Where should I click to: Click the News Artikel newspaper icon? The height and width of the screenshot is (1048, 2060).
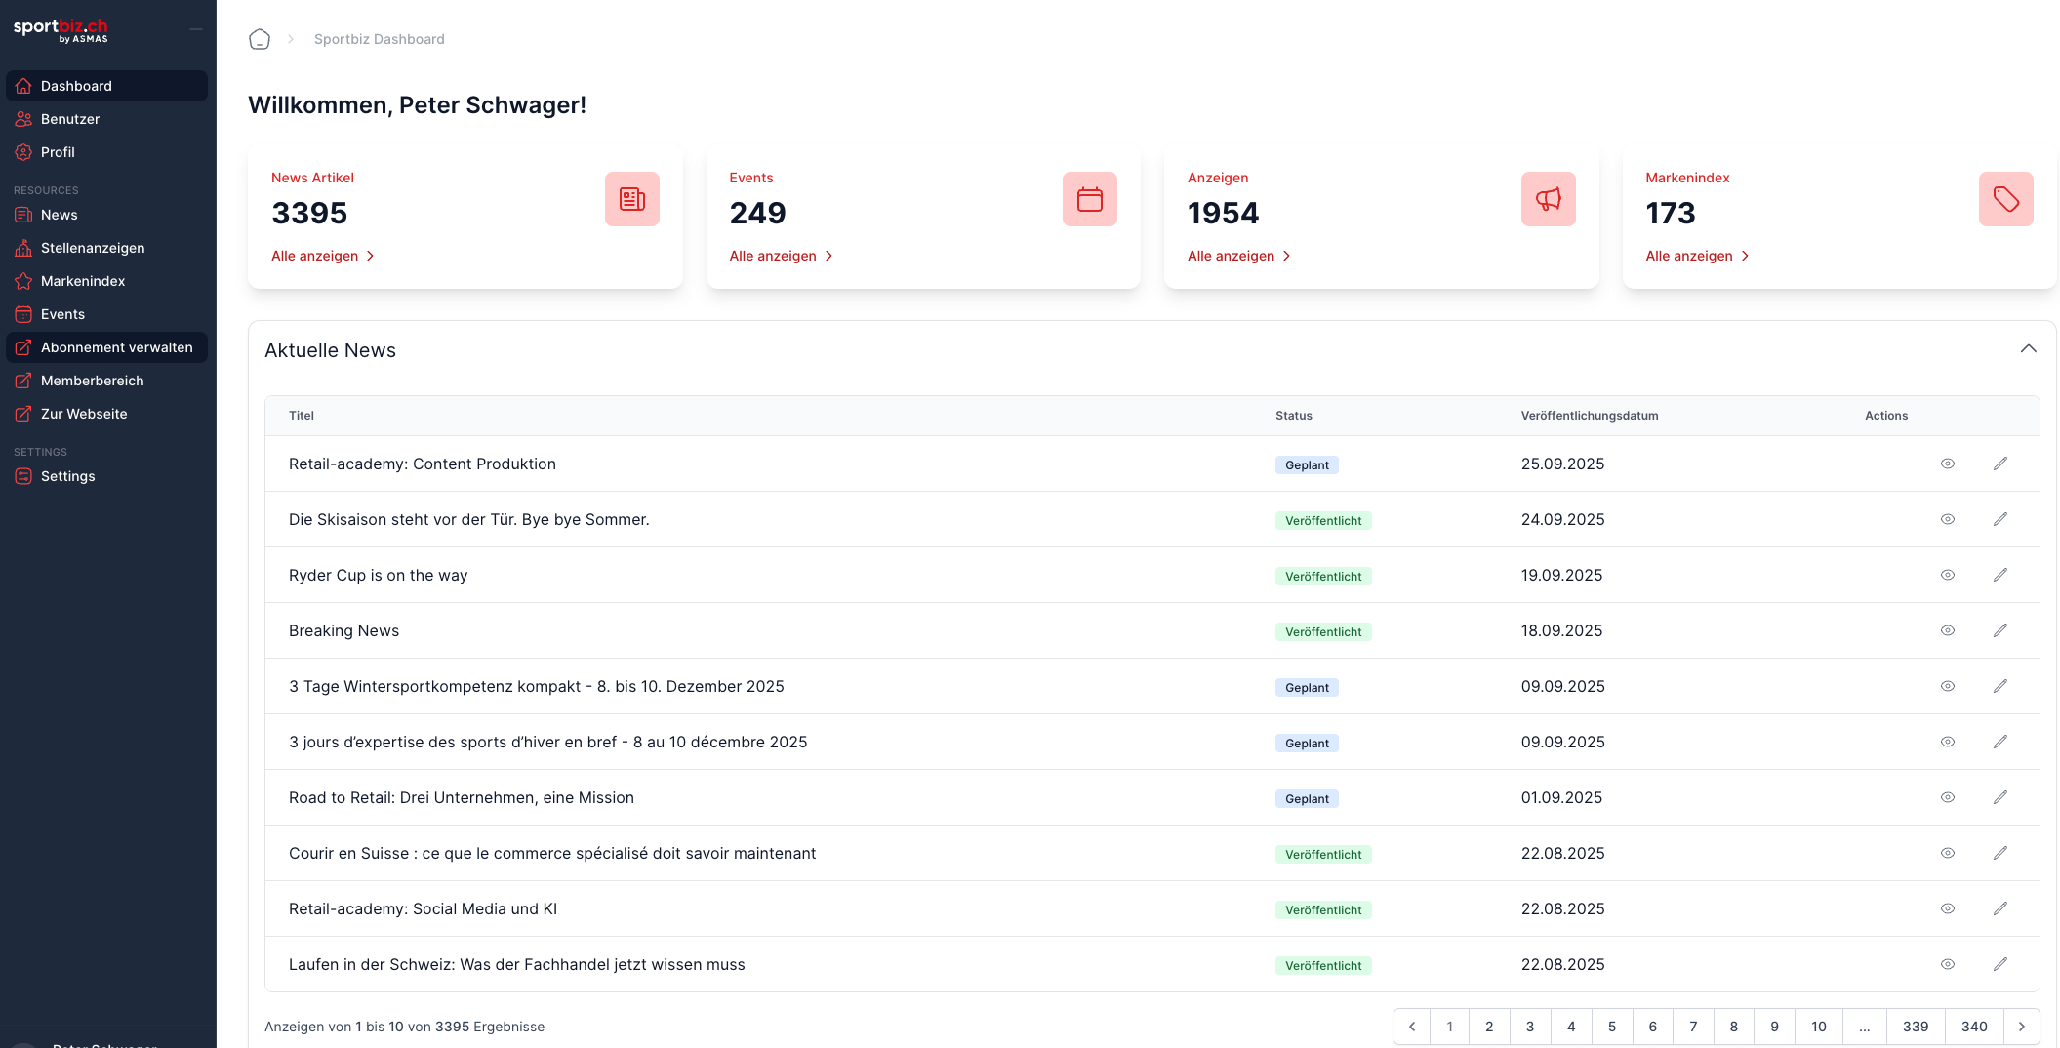(631, 199)
